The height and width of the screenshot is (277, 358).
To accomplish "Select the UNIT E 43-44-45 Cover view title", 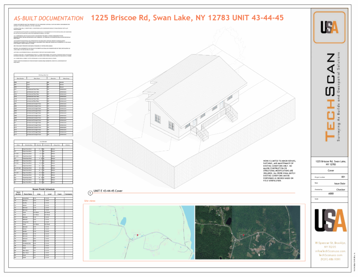I will click(x=108, y=191).
